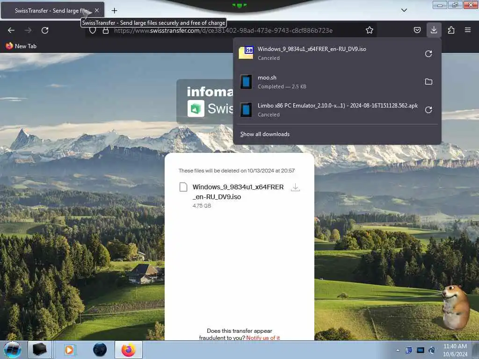
Task: Click the network monitor tray icon
Action: click(421, 350)
